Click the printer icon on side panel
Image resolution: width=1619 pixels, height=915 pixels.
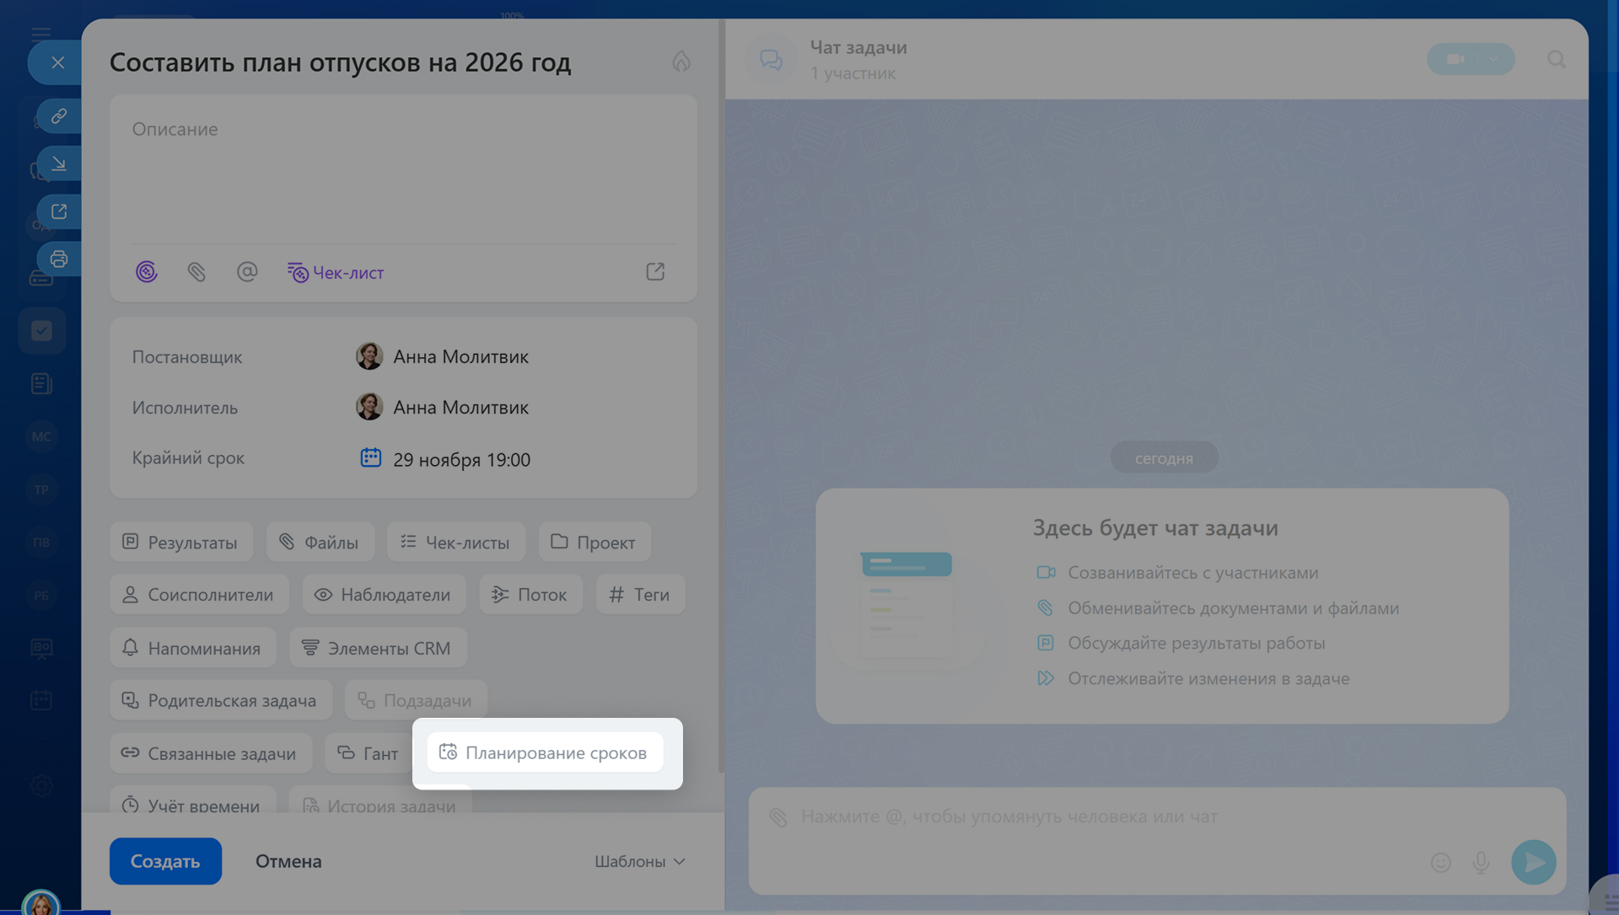(x=58, y=260)
